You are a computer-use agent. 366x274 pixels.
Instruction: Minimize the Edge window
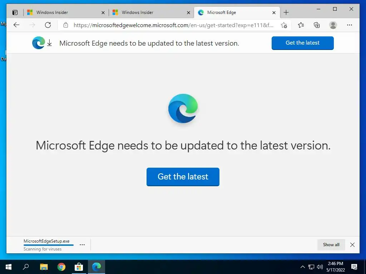coord(318,9)
